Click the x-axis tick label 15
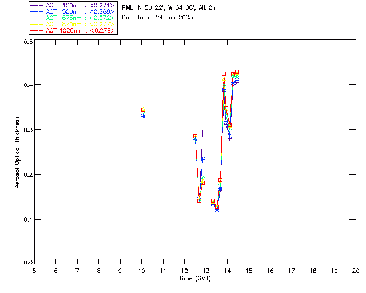The width and height of the screenshot is (366, 293). point(249,271)
